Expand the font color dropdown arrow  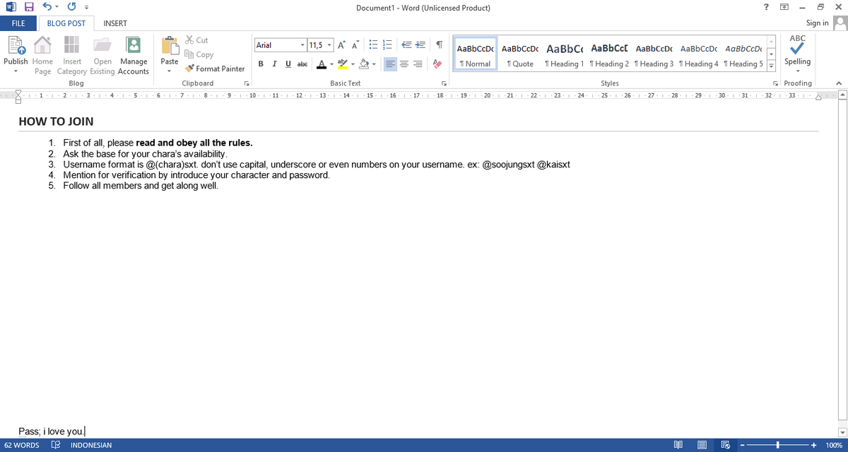pyautogui.click(x=331, y=64)
